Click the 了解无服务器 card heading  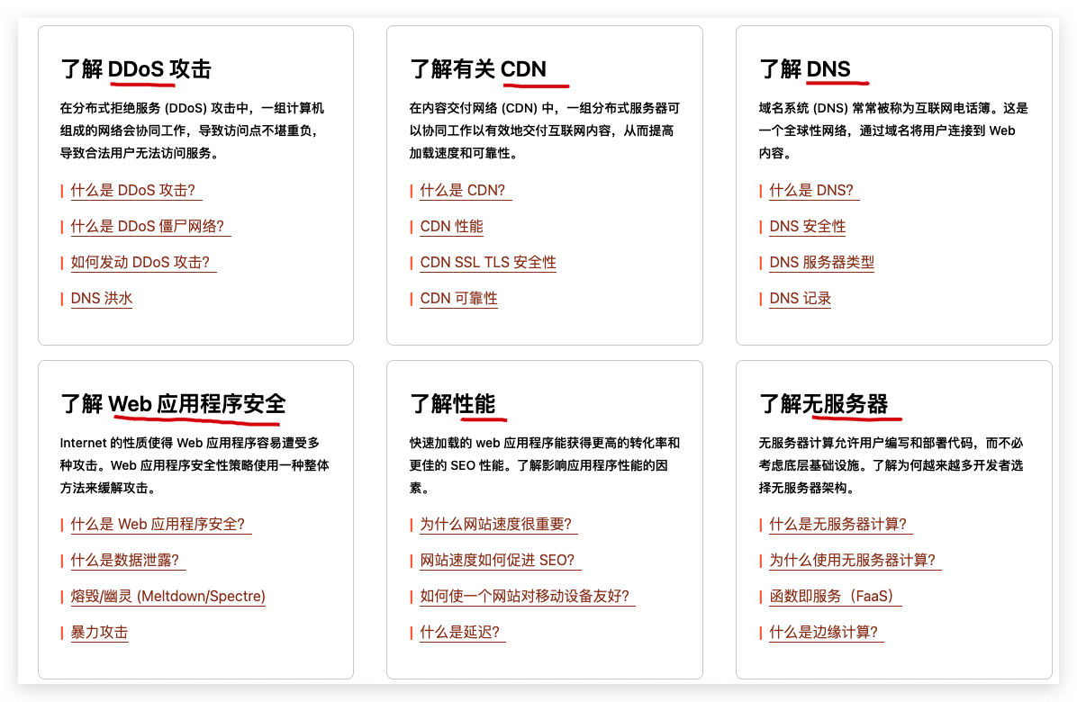tap(824, 403)
